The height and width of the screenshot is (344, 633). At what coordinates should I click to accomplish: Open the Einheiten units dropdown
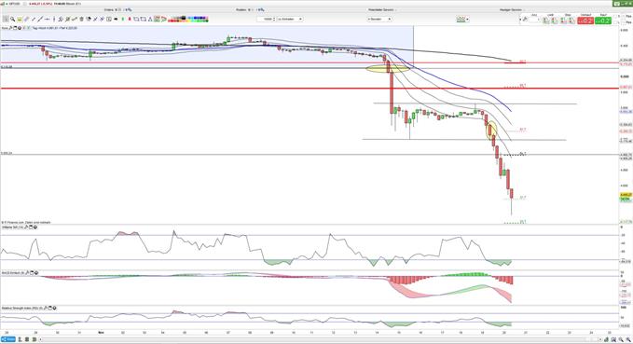pos(289,19)
